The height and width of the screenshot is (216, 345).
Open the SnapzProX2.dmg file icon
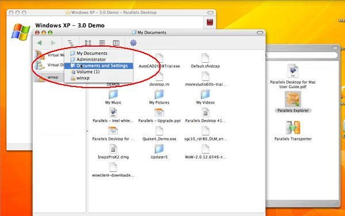point(113,149)
